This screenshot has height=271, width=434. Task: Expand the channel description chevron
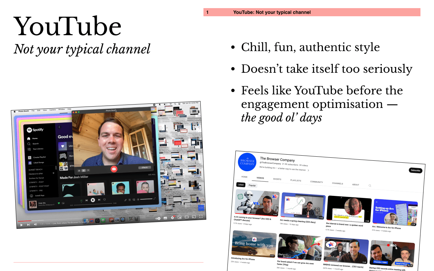coord(308,170)
